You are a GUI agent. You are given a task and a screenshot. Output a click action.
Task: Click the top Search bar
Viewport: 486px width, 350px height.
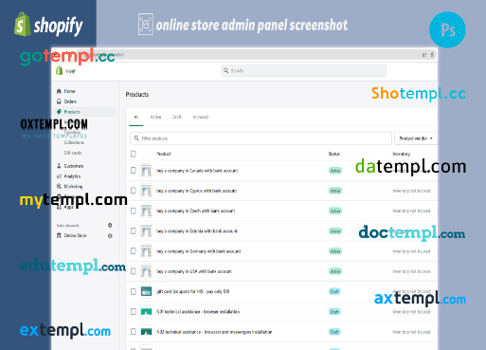(303, 70)
